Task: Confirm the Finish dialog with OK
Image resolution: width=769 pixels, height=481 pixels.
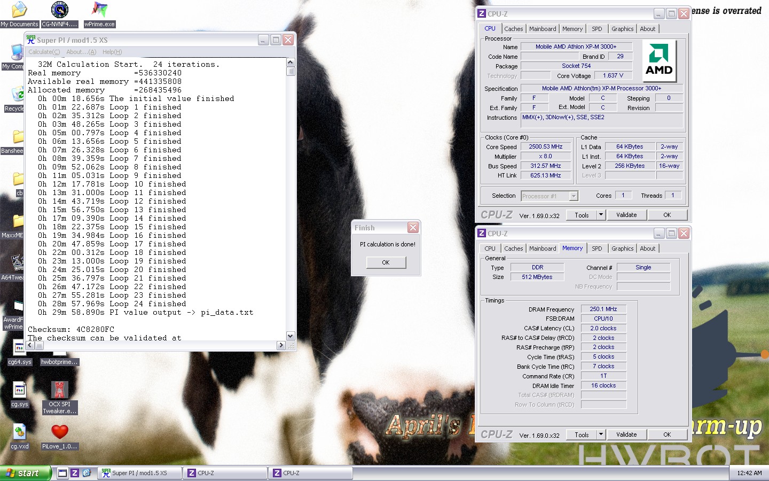Action: 386,262
